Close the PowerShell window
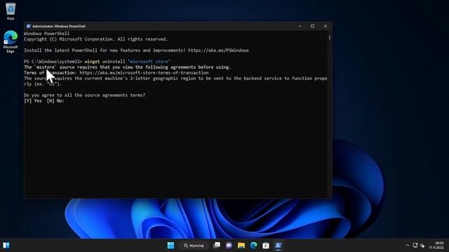The width and height of the screenshot is (449, 252). (326, 26)
